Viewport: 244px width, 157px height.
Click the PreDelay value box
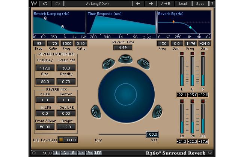pyautogui.click(x=45, y=68)
